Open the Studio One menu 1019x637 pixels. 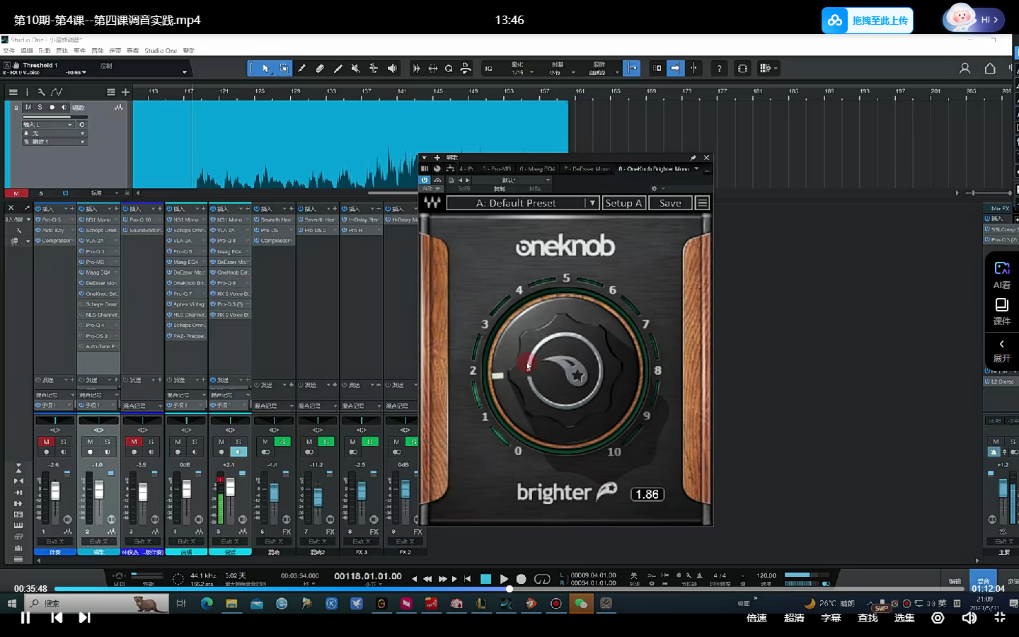tap(161, 51)
